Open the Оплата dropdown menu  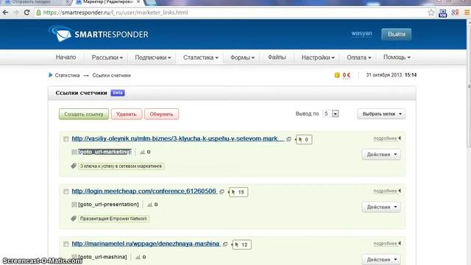click(x=358, y=57)
